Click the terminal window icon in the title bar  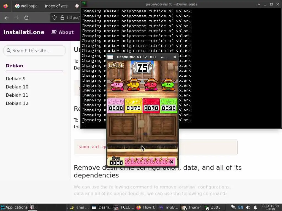[84, 4]
